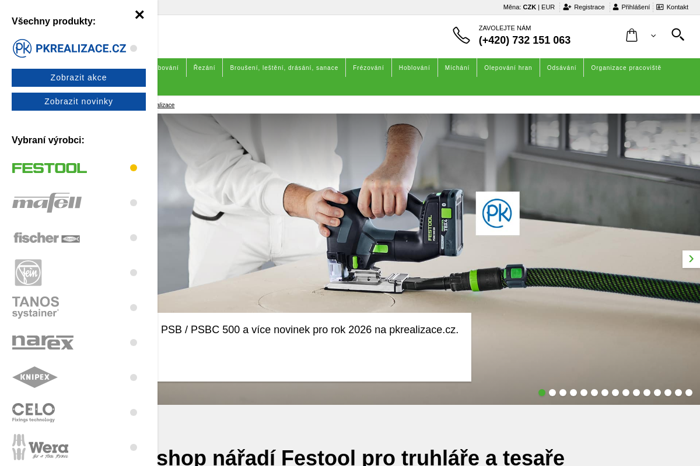700x466 pixels.
Task: Click the telephone handset icon
Action: 461,36
